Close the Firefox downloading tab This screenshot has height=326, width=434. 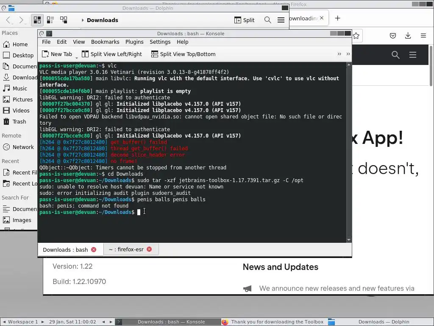[322, 18]
